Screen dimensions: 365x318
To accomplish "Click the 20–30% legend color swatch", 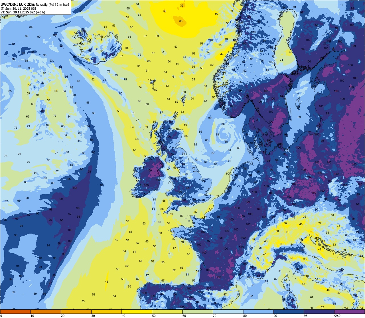I will click(76, 312).
